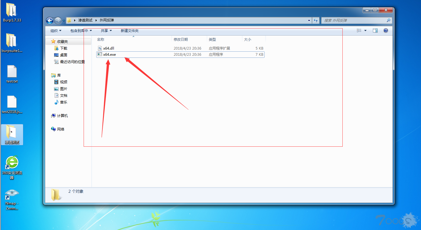Image resolution: width=421 pixels, height=230 pixels.
Task: Click the 网络 globe icon
Action: pos(53,129)
